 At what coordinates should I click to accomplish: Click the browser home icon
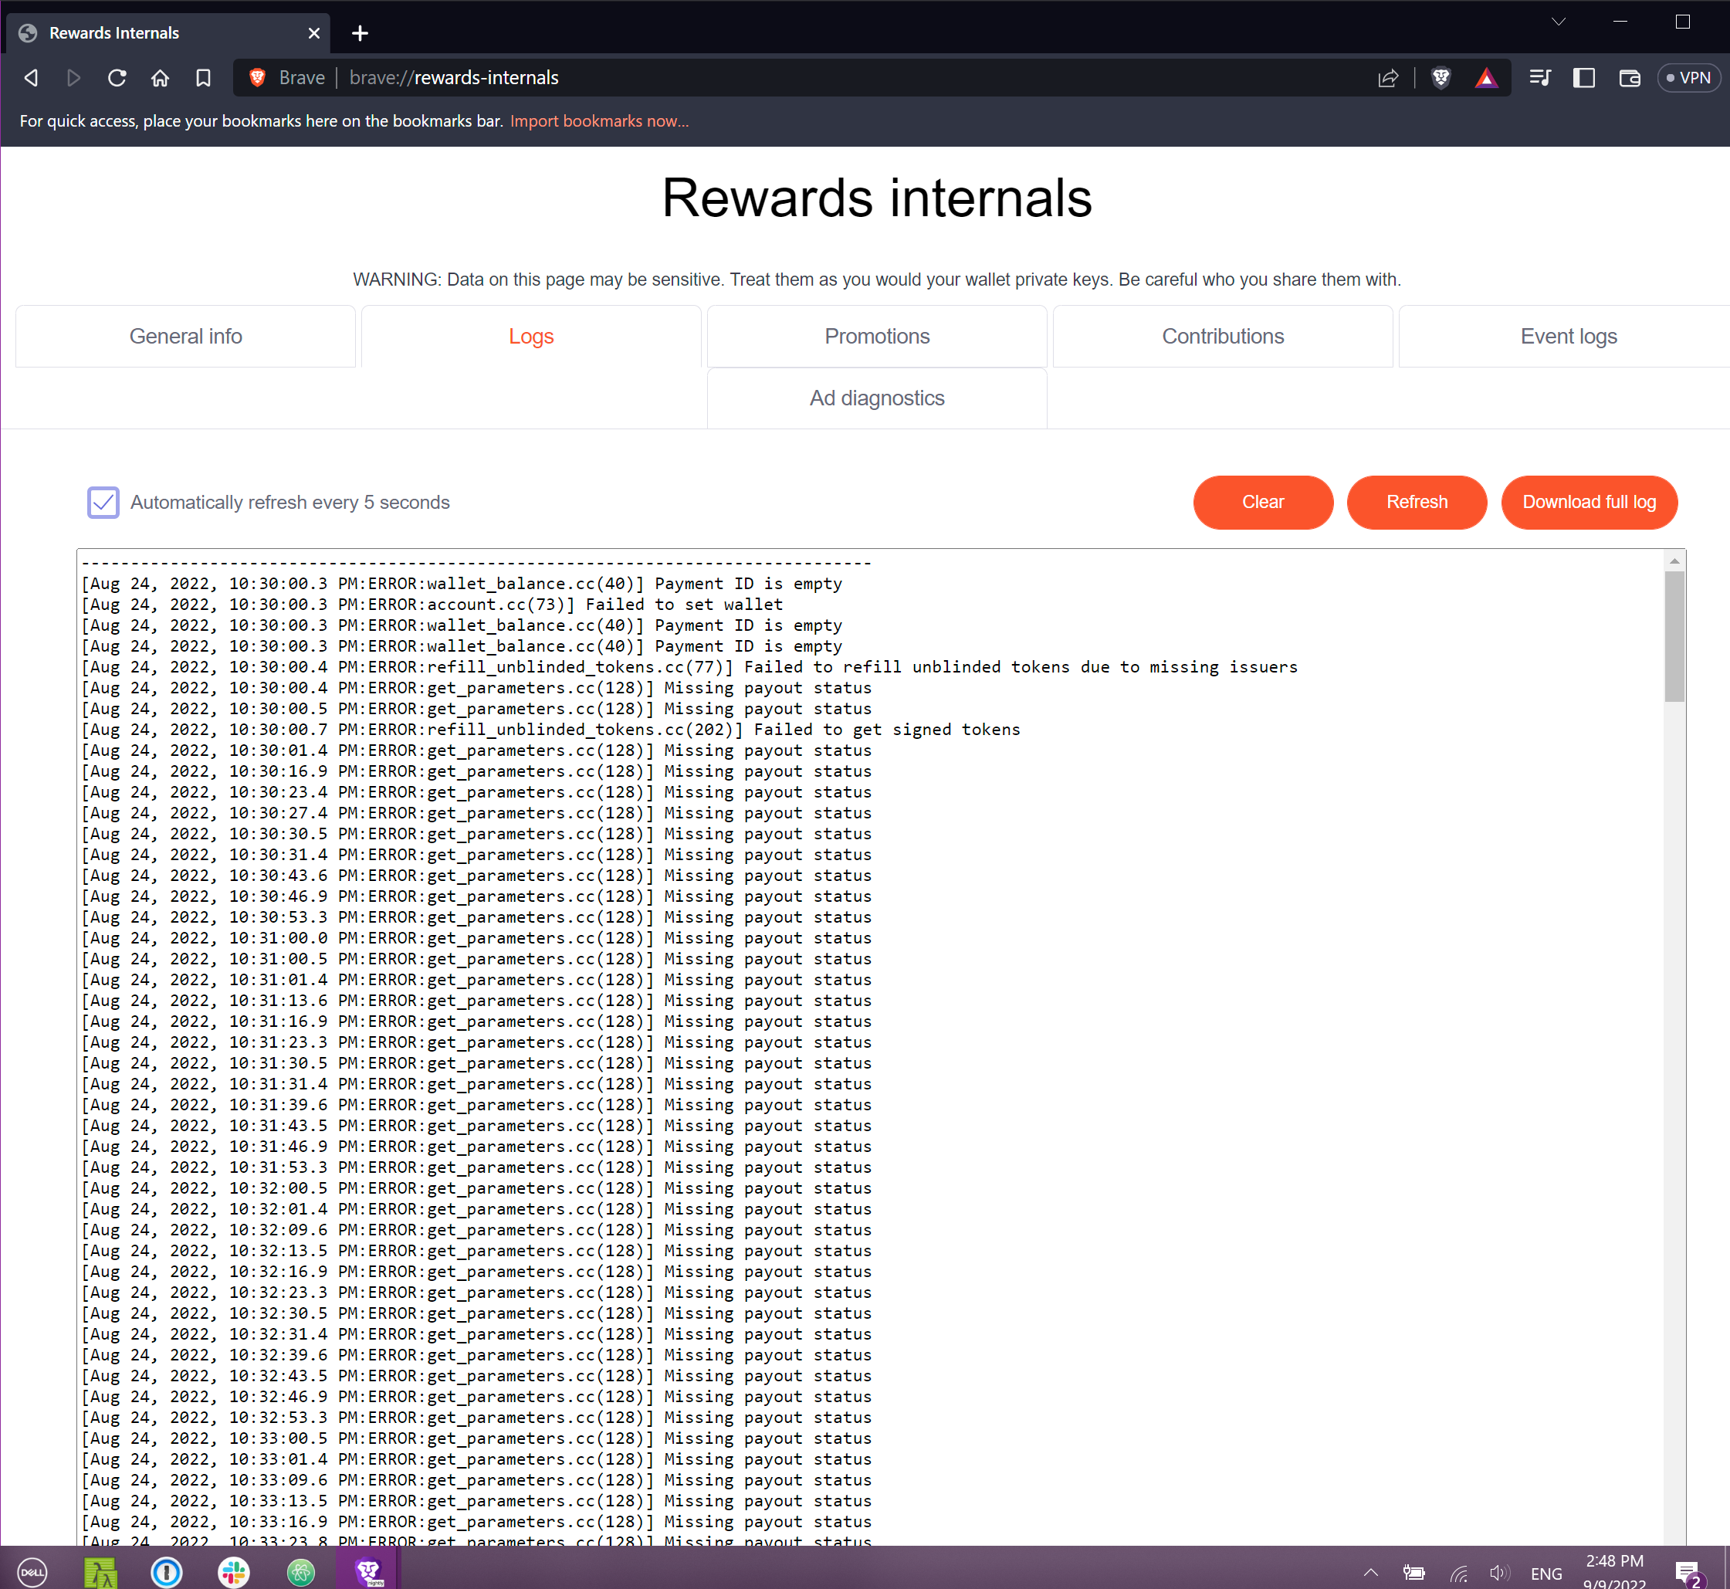click(160, 77)
